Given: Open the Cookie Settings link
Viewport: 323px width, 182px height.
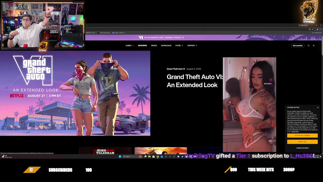Looking at the screenshot, I should pos(302,148).
